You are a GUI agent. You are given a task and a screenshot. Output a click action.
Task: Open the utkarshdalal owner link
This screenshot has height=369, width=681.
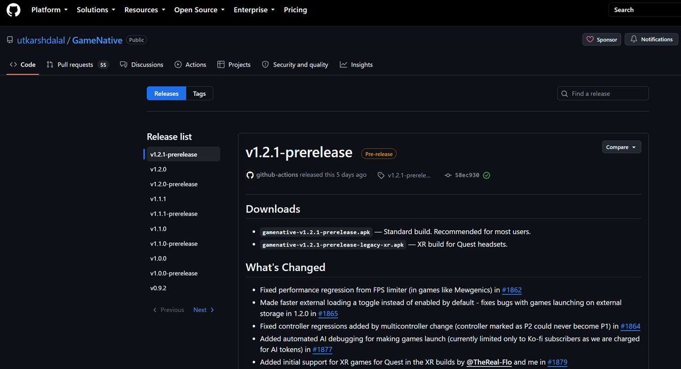point(41,40)
